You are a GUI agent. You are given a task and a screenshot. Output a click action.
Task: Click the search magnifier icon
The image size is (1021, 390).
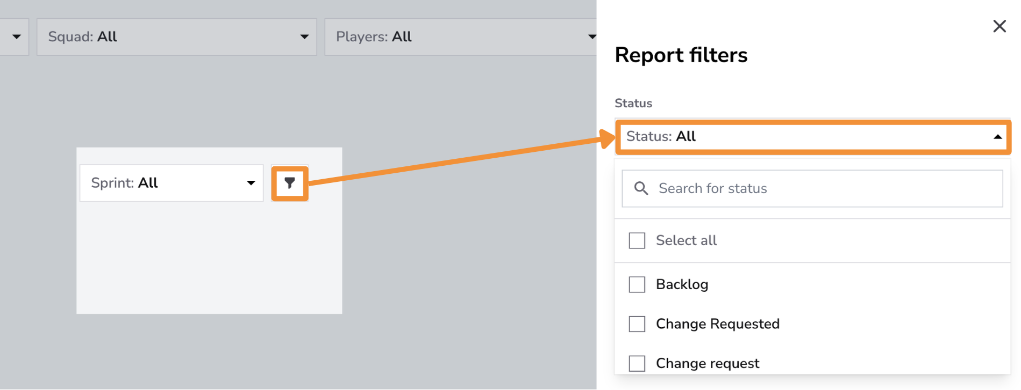tap(641, 188)
